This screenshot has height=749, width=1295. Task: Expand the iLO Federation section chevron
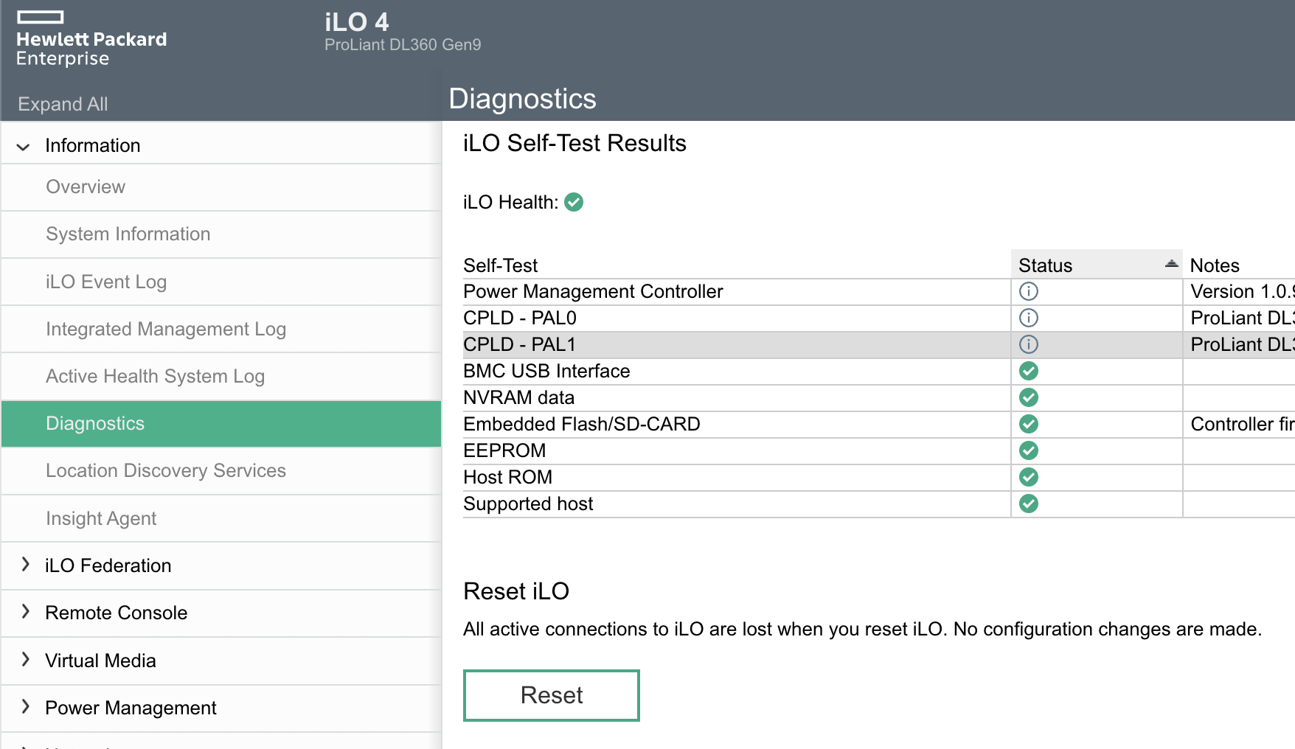point(26,565)
